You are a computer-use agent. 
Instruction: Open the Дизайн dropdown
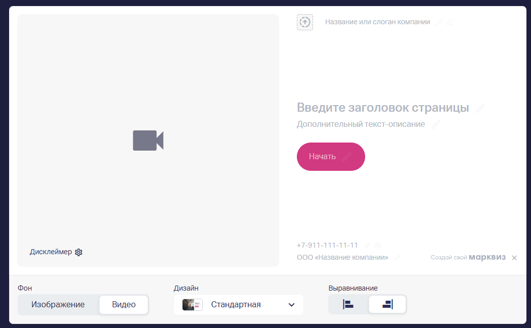[x=238, y=305]
